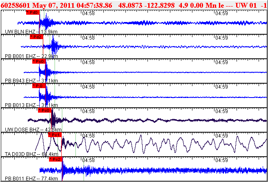Click the 04:59 time label on top trace
This screenshot has height=182, width=268.
(221, 13)
